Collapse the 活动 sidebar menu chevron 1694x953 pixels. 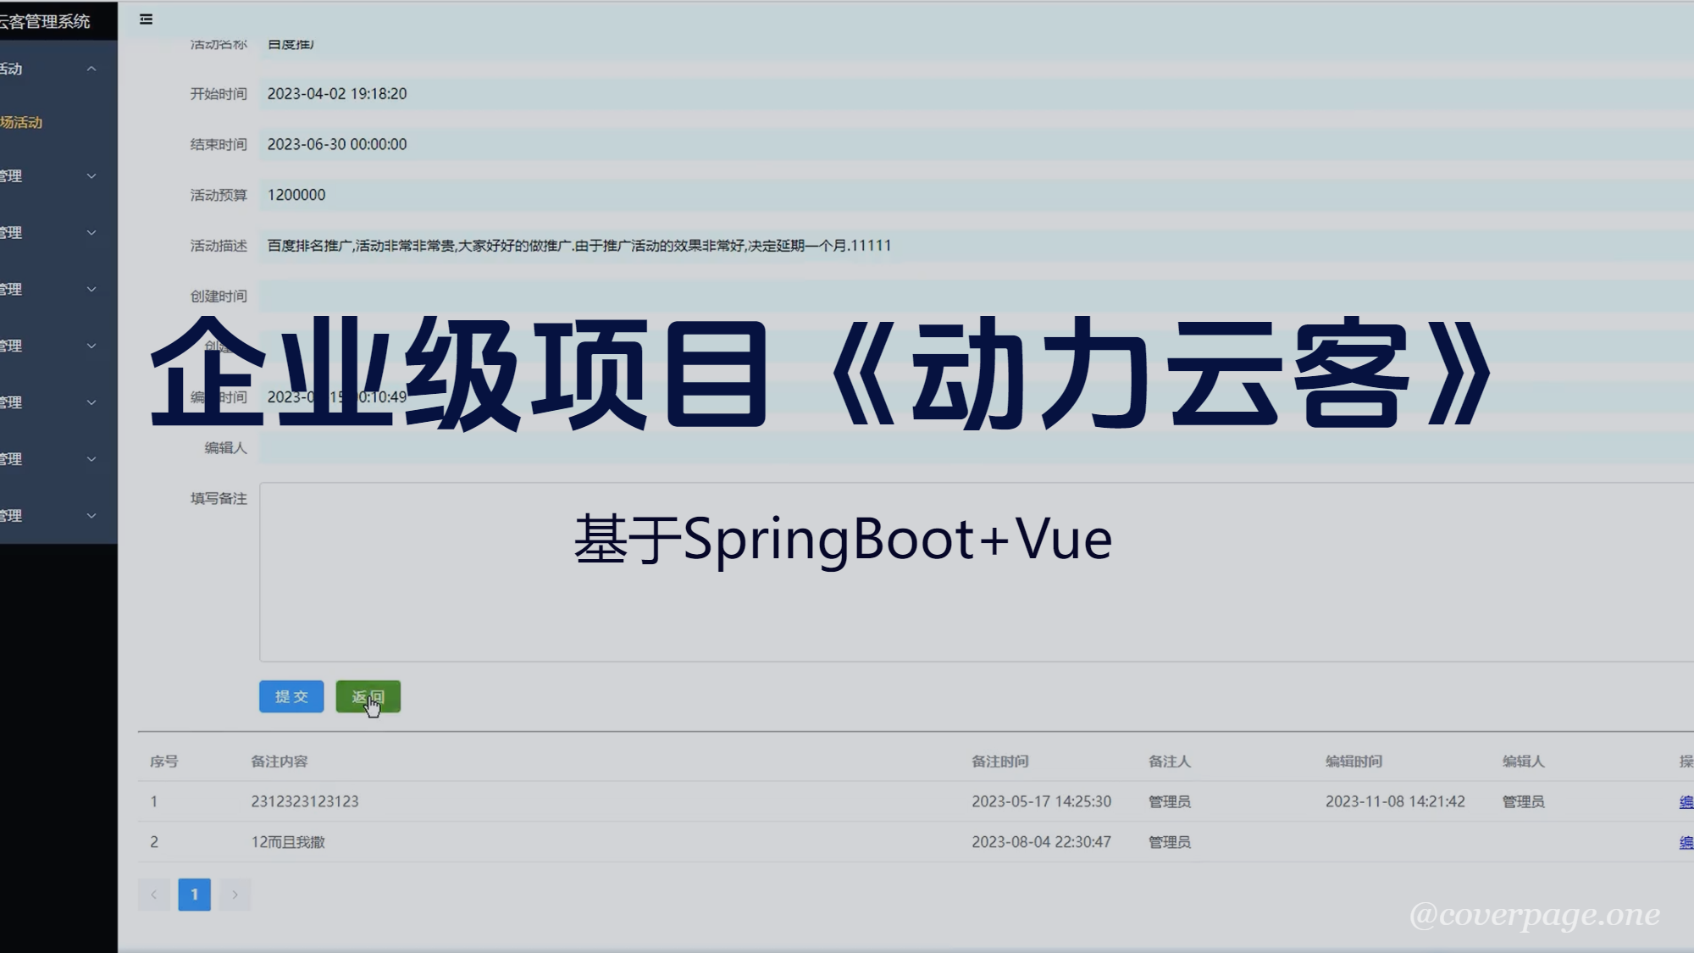click(91, 69)
